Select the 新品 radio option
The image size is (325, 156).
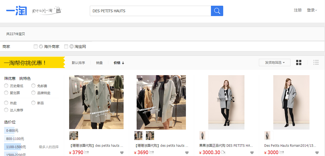pos(33,103)
